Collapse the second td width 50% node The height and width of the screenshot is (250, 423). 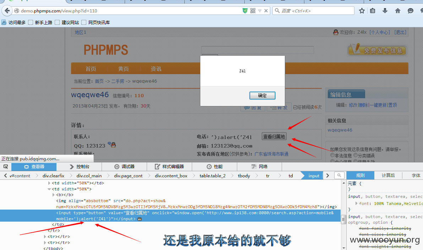coord(49,189)
